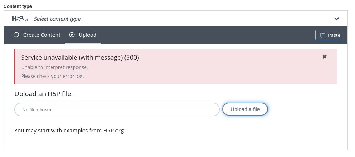This screenshot has width=355, height=157.
Task: Click the red left border of error alert
Action: [15, 67]
